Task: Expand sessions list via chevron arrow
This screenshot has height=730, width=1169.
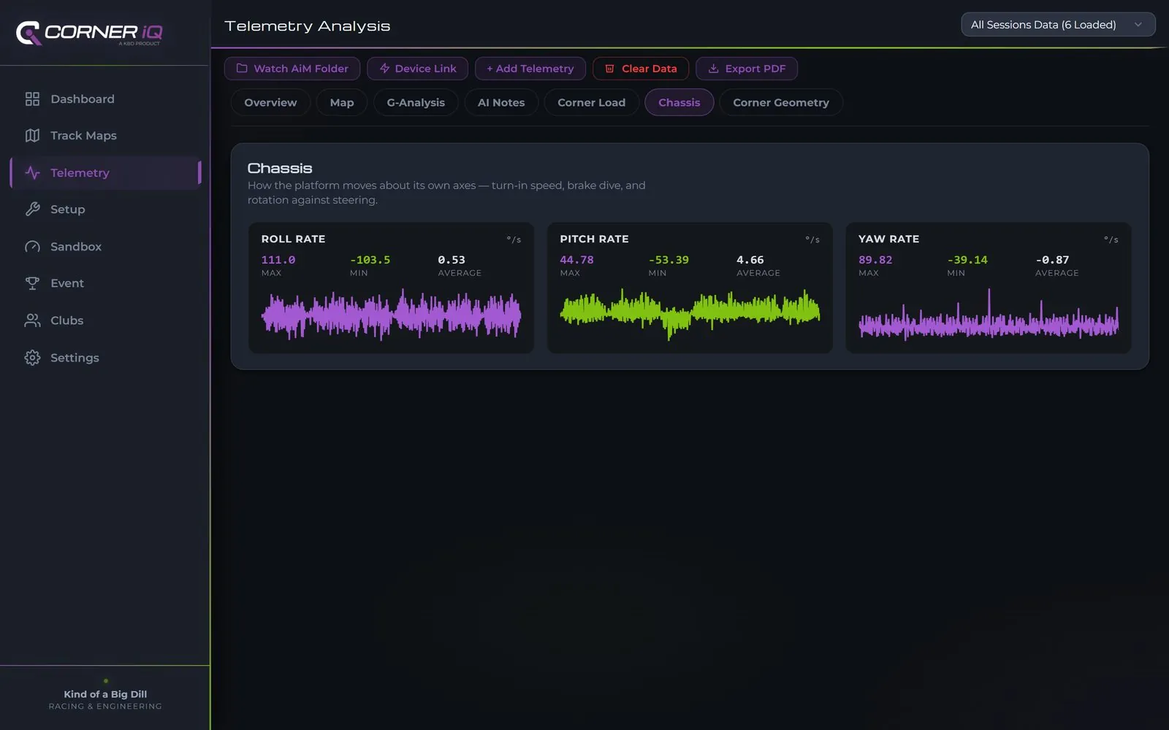Action: click(x=1138, y=25)
